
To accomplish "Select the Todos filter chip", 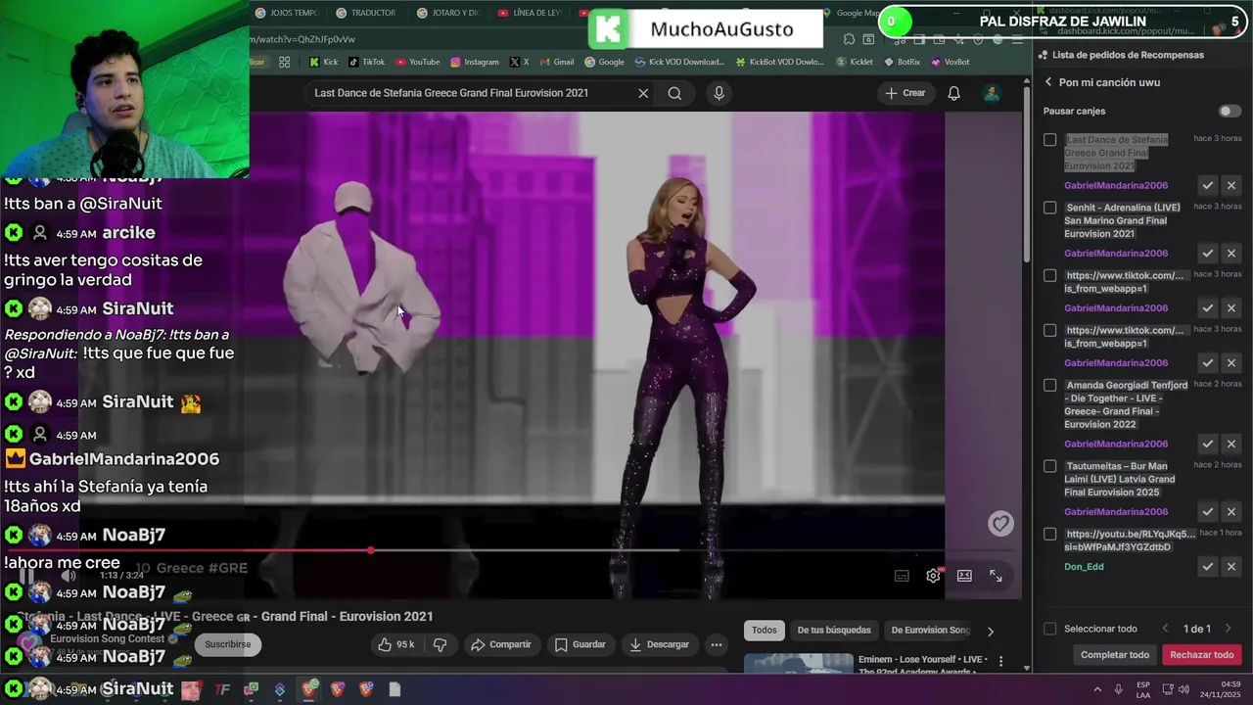I will (765, 631).
